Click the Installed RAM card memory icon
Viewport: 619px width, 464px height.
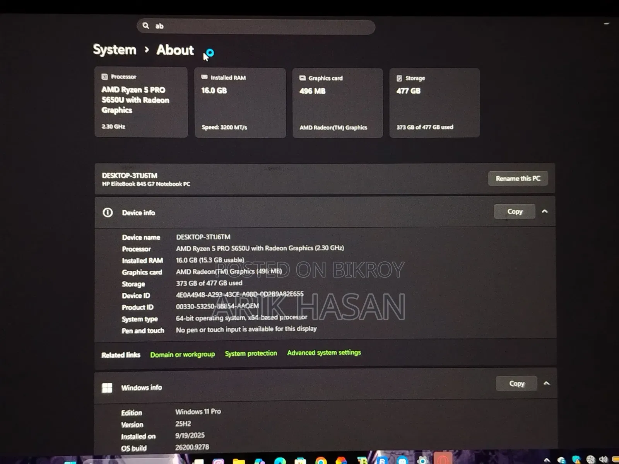(x=204, y=77)
